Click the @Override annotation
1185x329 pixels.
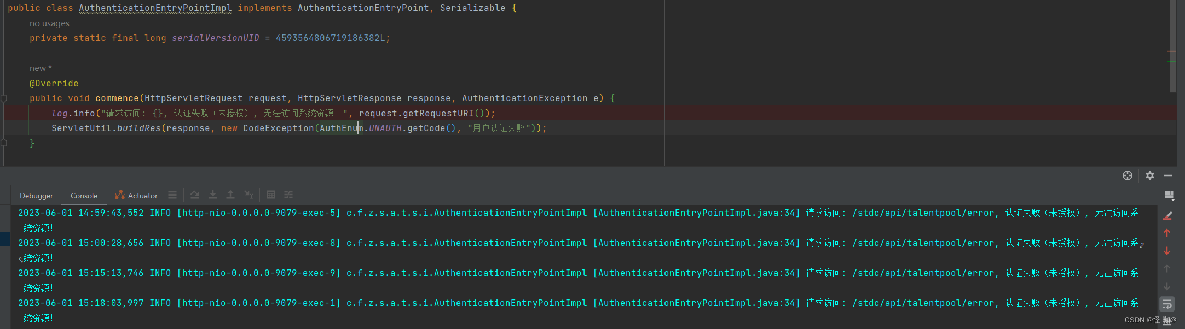pyautogui.click(x=54, y=84)
